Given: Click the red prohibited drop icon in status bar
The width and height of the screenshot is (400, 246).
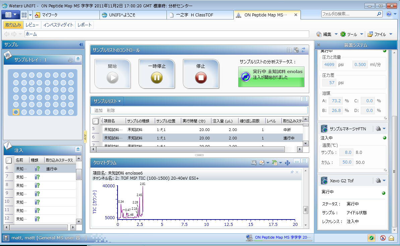Looking at the screenshot, I should click(383, 238).
